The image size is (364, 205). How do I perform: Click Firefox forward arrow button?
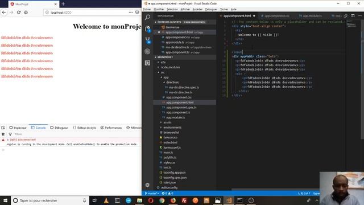(x=11, y=13)
